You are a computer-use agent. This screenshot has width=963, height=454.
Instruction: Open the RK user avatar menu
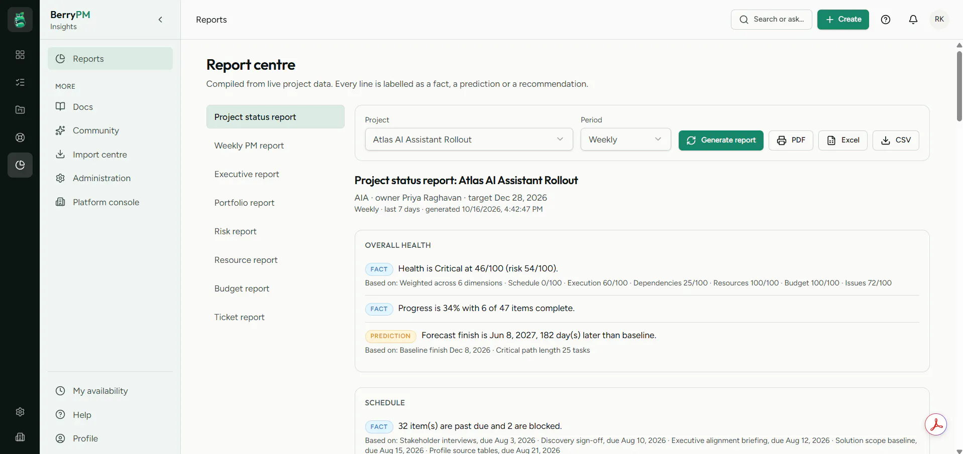(x=939, y=20)
